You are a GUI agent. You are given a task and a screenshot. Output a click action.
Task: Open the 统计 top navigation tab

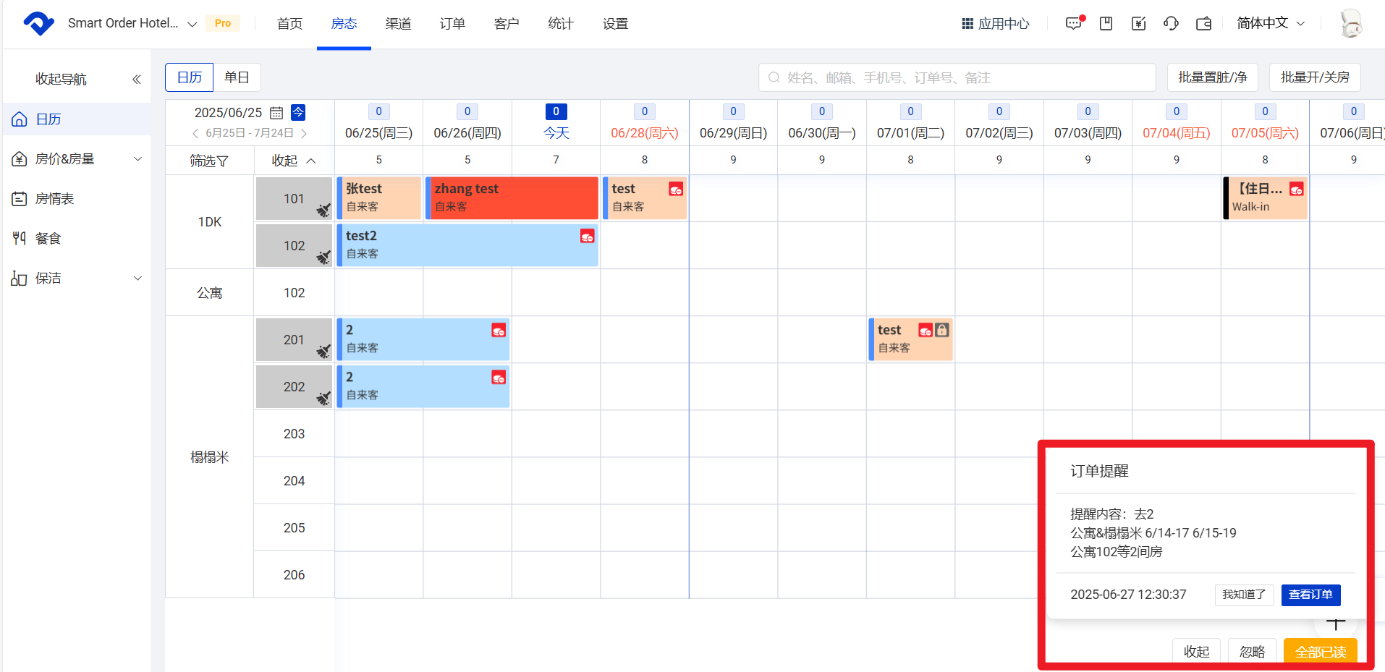[561, 24]
